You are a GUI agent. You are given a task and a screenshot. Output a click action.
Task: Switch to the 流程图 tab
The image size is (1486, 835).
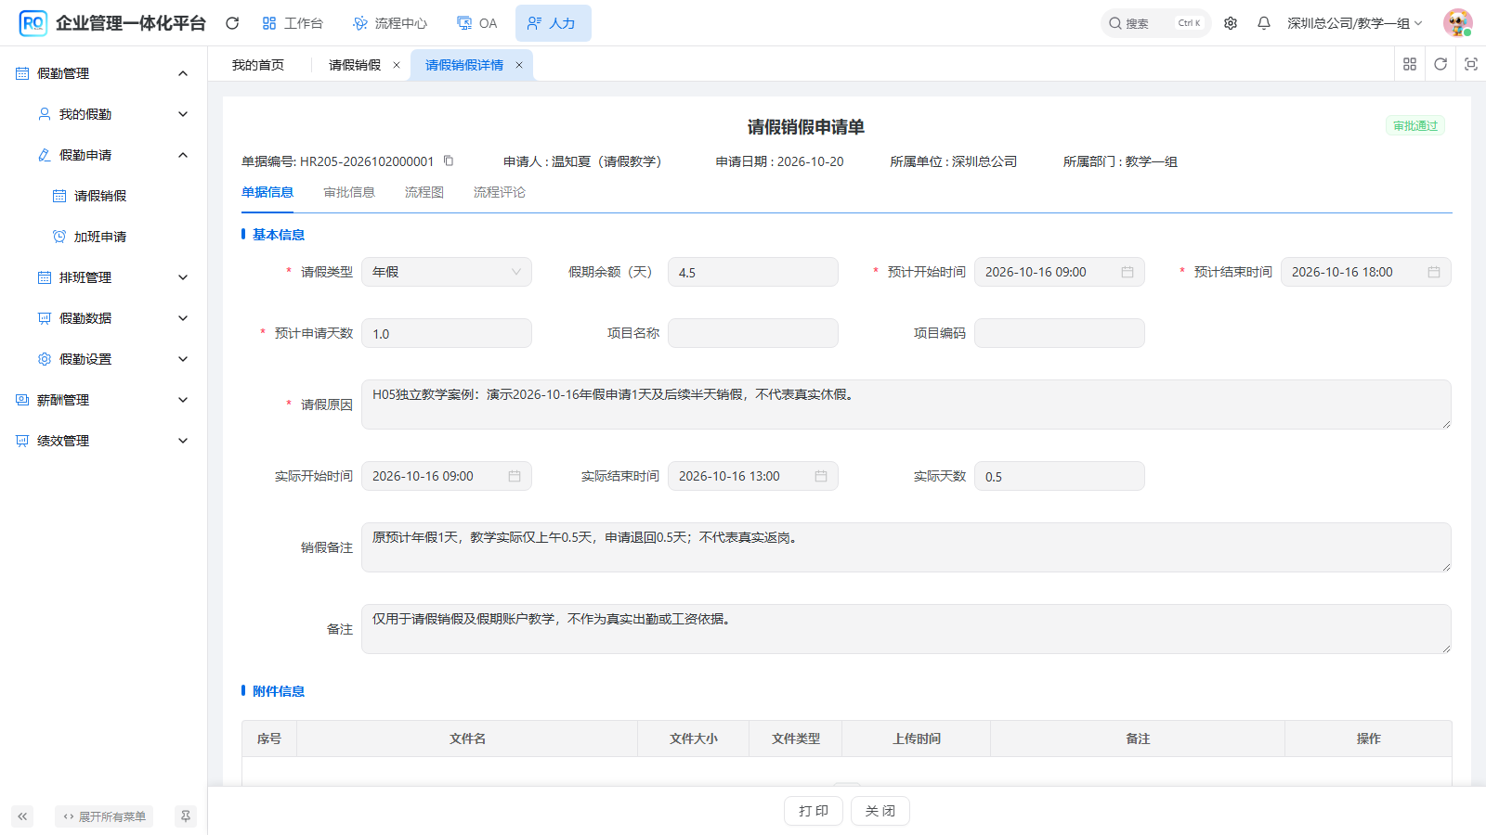[x=424, y=192]
